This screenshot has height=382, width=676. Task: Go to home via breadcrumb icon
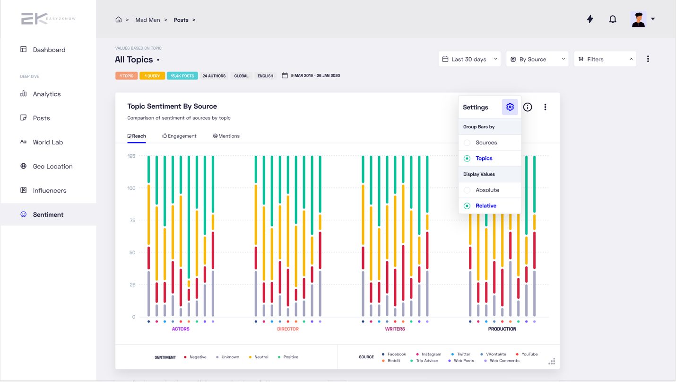[119, 20]
